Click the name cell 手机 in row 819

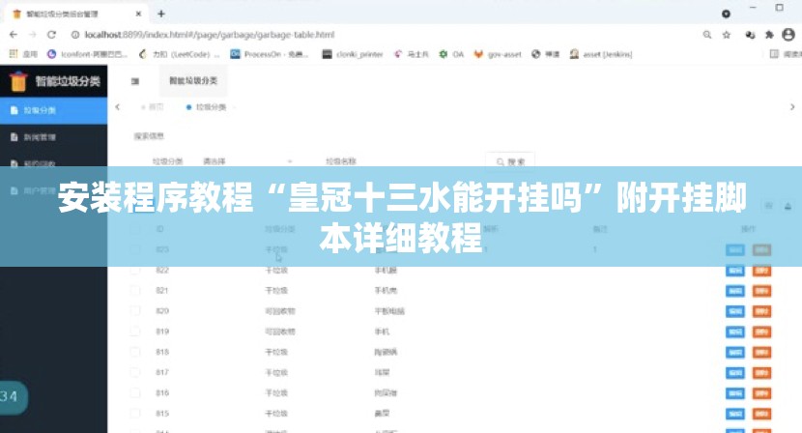pos(382,332)
